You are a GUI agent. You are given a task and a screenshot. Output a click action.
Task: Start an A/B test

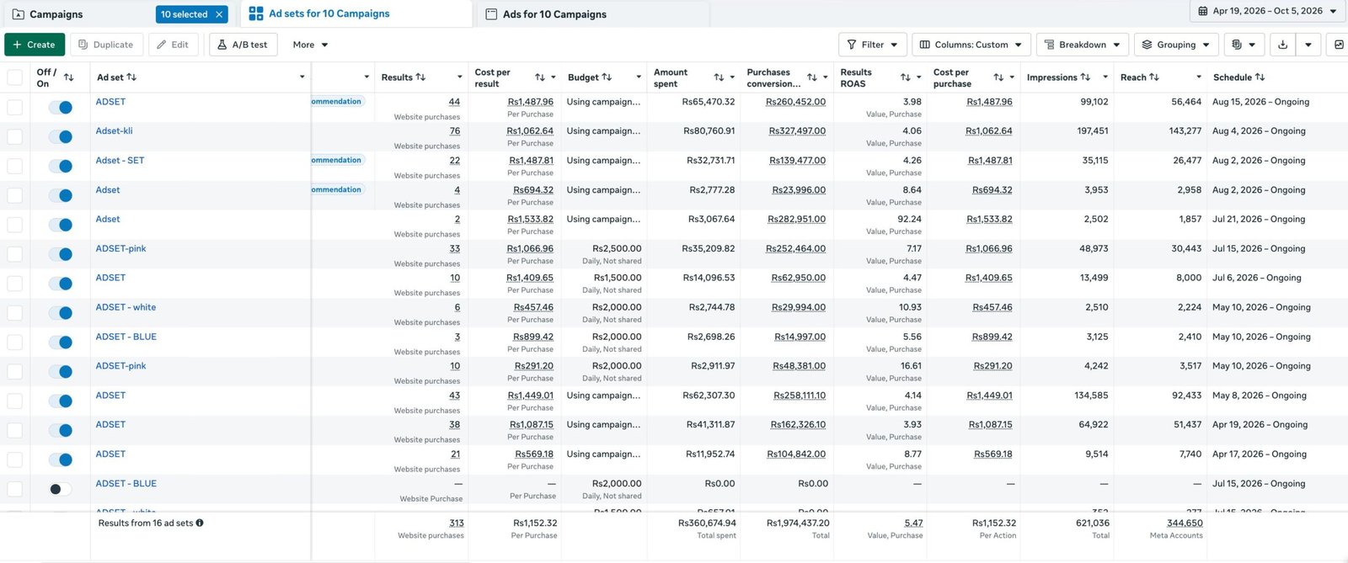(243, 45)
